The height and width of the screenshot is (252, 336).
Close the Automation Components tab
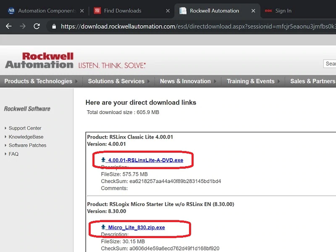(82, 11)
